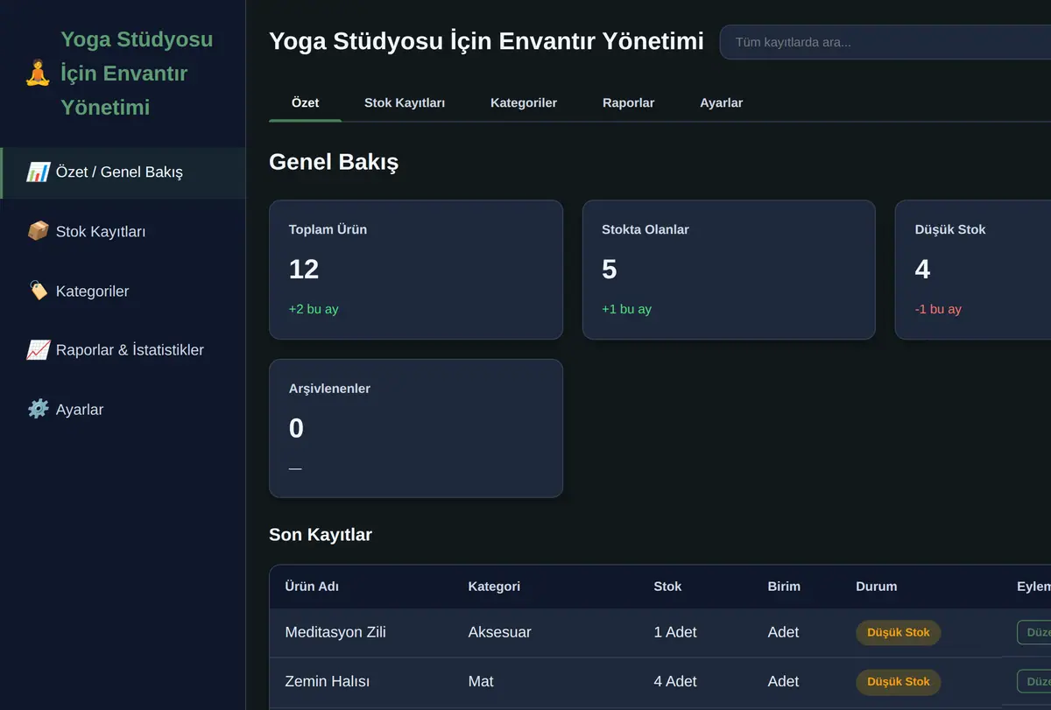The width and height of the screenshot is (1051, 710).
Task: Click the sidebar title Yoga Stüdyosu İçin Envanter Yönetimi
Action: point(137,74)
